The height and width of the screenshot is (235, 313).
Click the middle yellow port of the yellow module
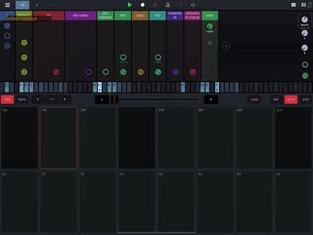[x=24, y=57]
